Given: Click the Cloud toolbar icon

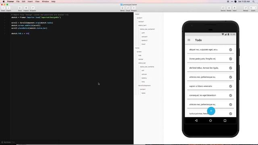Looking at the screenshot, I should 128,8.
